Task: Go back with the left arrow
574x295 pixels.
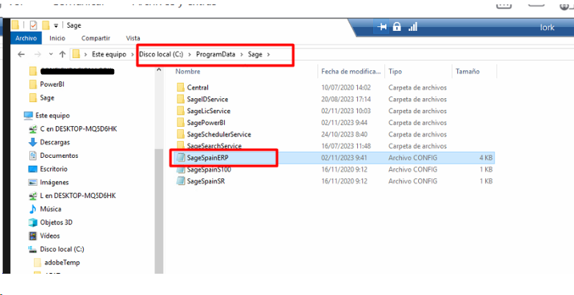Action: 21,54
